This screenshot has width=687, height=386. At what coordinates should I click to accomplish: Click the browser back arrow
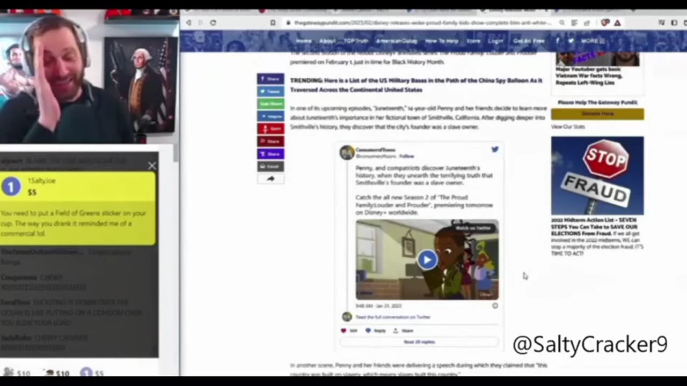(x=188, y=23)
